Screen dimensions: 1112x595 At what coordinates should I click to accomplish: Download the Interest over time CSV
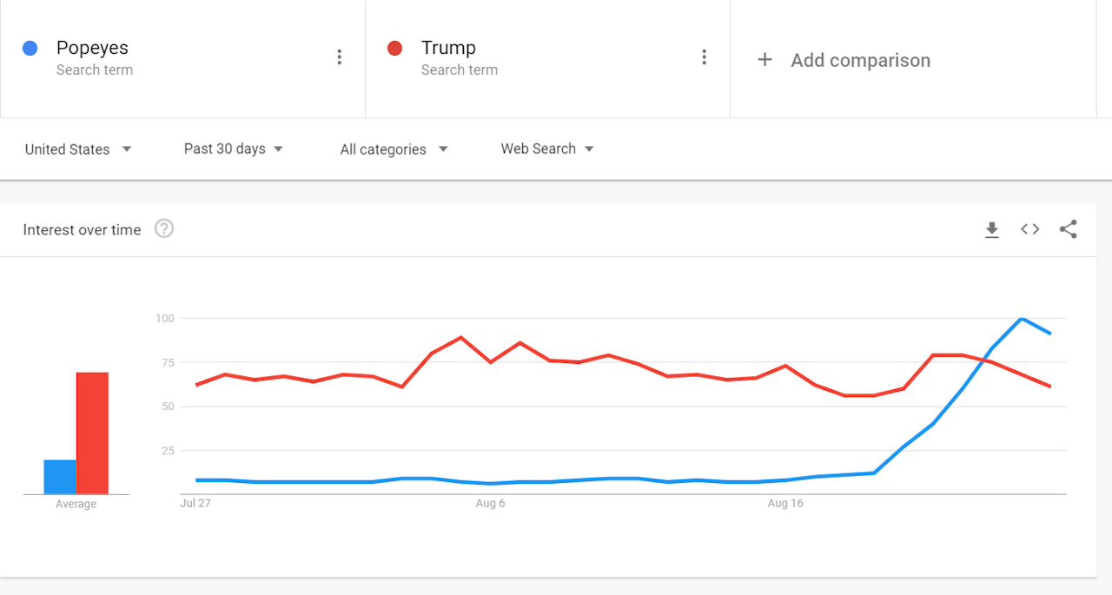pos(991,229)
